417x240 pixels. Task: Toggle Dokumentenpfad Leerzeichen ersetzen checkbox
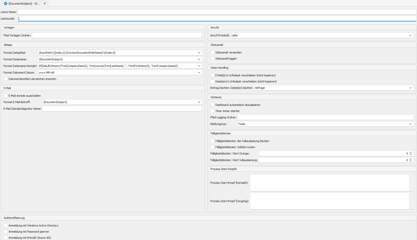6,79
